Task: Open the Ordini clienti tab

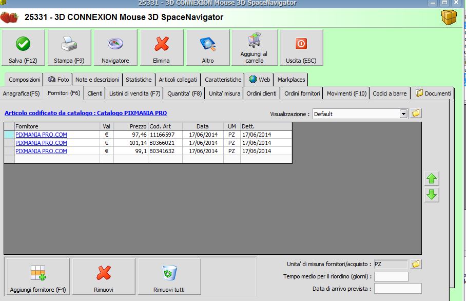Action: [x=262, y=93]
